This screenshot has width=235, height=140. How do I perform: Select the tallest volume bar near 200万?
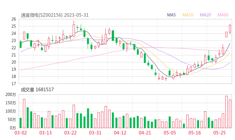coord(226,112)
